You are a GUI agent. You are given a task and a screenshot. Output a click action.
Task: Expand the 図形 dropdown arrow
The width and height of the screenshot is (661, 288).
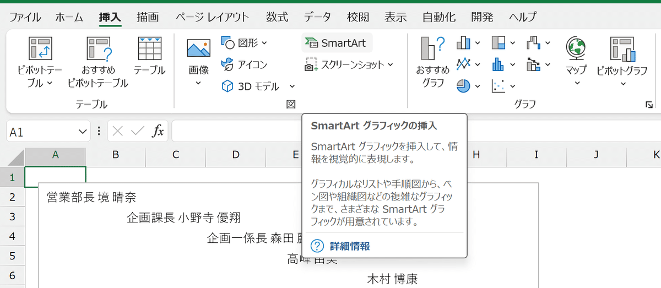click(264, 42)
